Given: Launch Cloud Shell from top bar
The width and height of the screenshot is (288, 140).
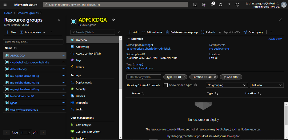Looking at the screenshot, I should coord(195,5).
